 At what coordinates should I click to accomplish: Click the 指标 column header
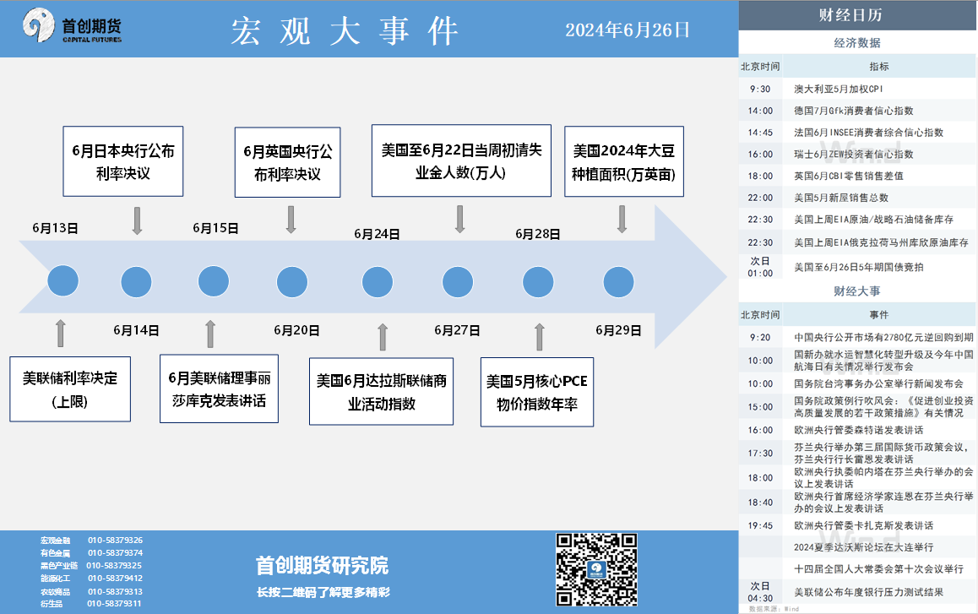point(879,66)
